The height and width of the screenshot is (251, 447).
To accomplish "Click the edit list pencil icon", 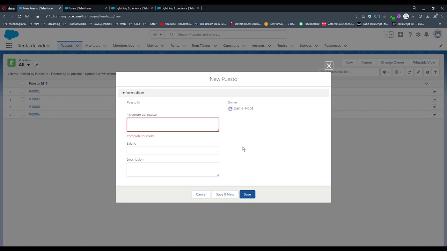I will coord(418,72).
